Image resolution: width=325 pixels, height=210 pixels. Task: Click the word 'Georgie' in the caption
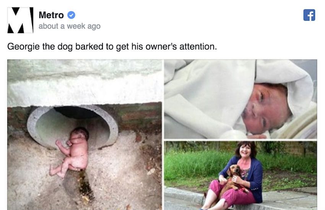23,46
